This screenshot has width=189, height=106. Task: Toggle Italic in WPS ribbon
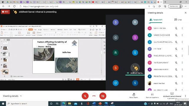[47, 35]
